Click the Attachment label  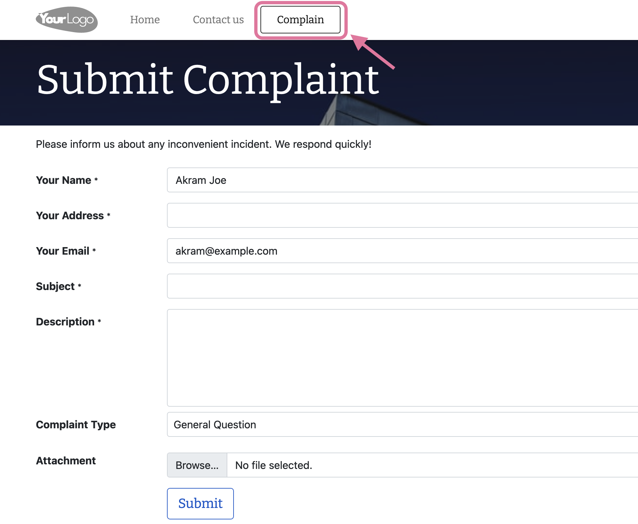click(x=66, y=461)
